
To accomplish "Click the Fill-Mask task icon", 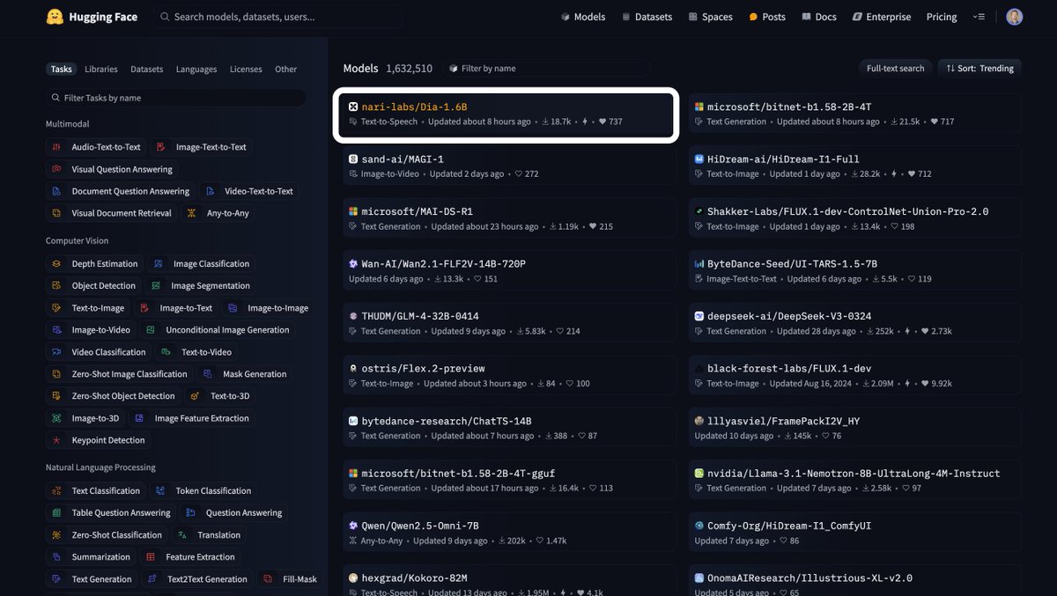I will click(268, 579).
